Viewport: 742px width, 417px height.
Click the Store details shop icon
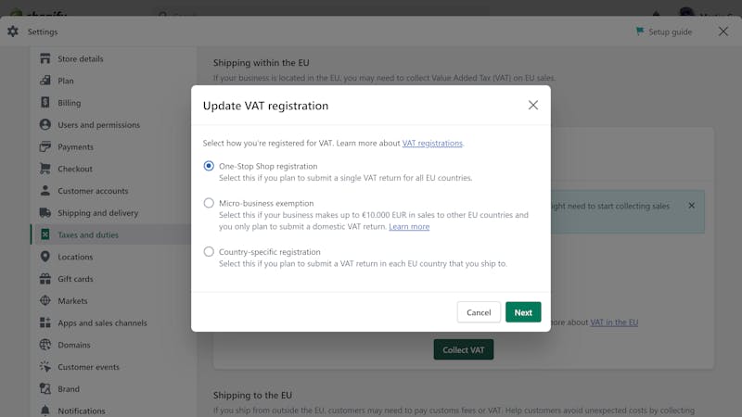(45, 58)
